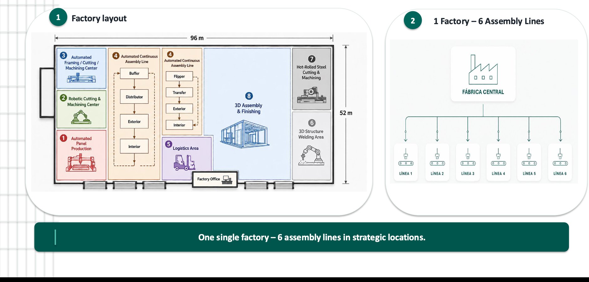Select the conveyor icon above LÍNEA 4

point(498,157)
